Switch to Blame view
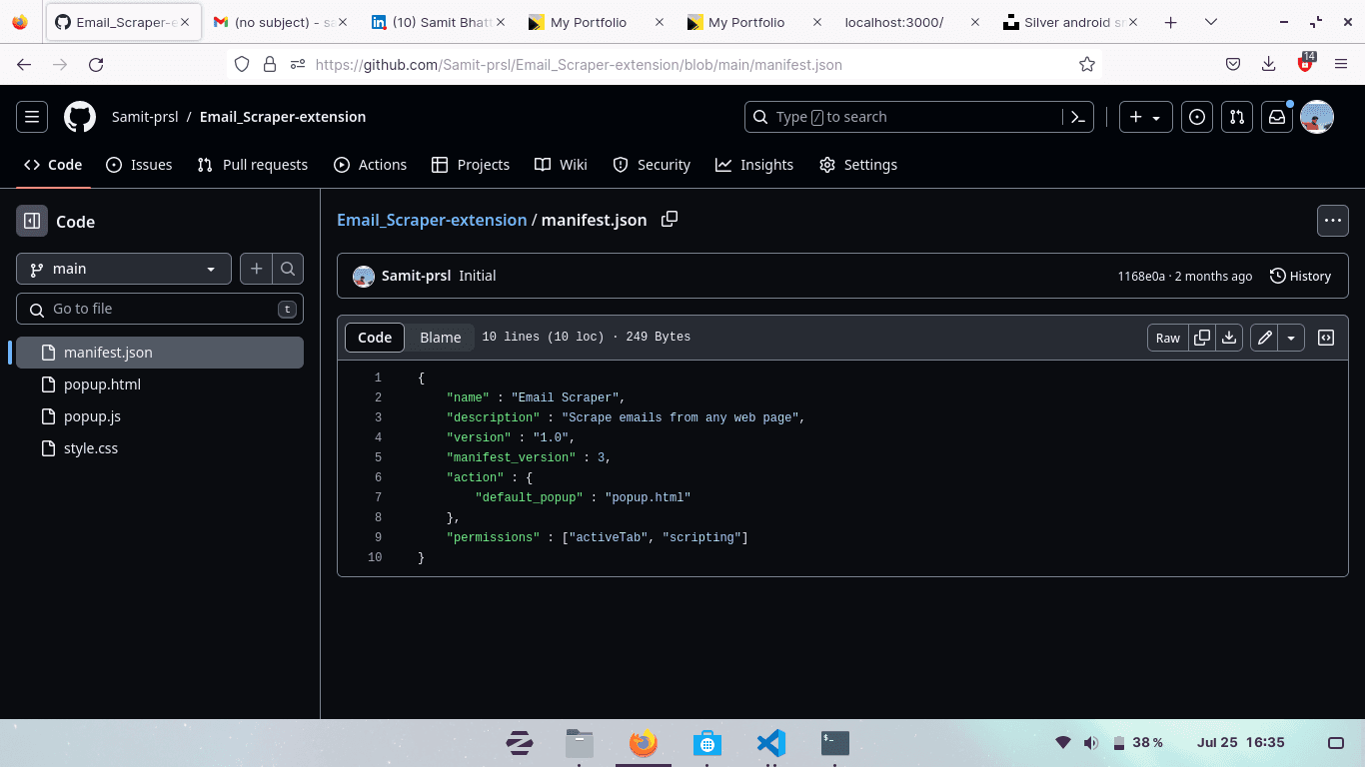1365x767 pixels. coord(440,338)
